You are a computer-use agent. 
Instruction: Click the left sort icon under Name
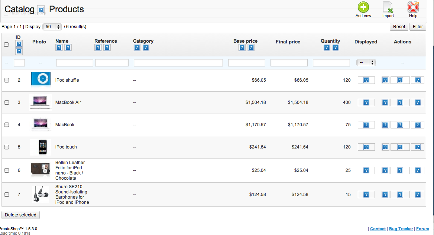59,48
